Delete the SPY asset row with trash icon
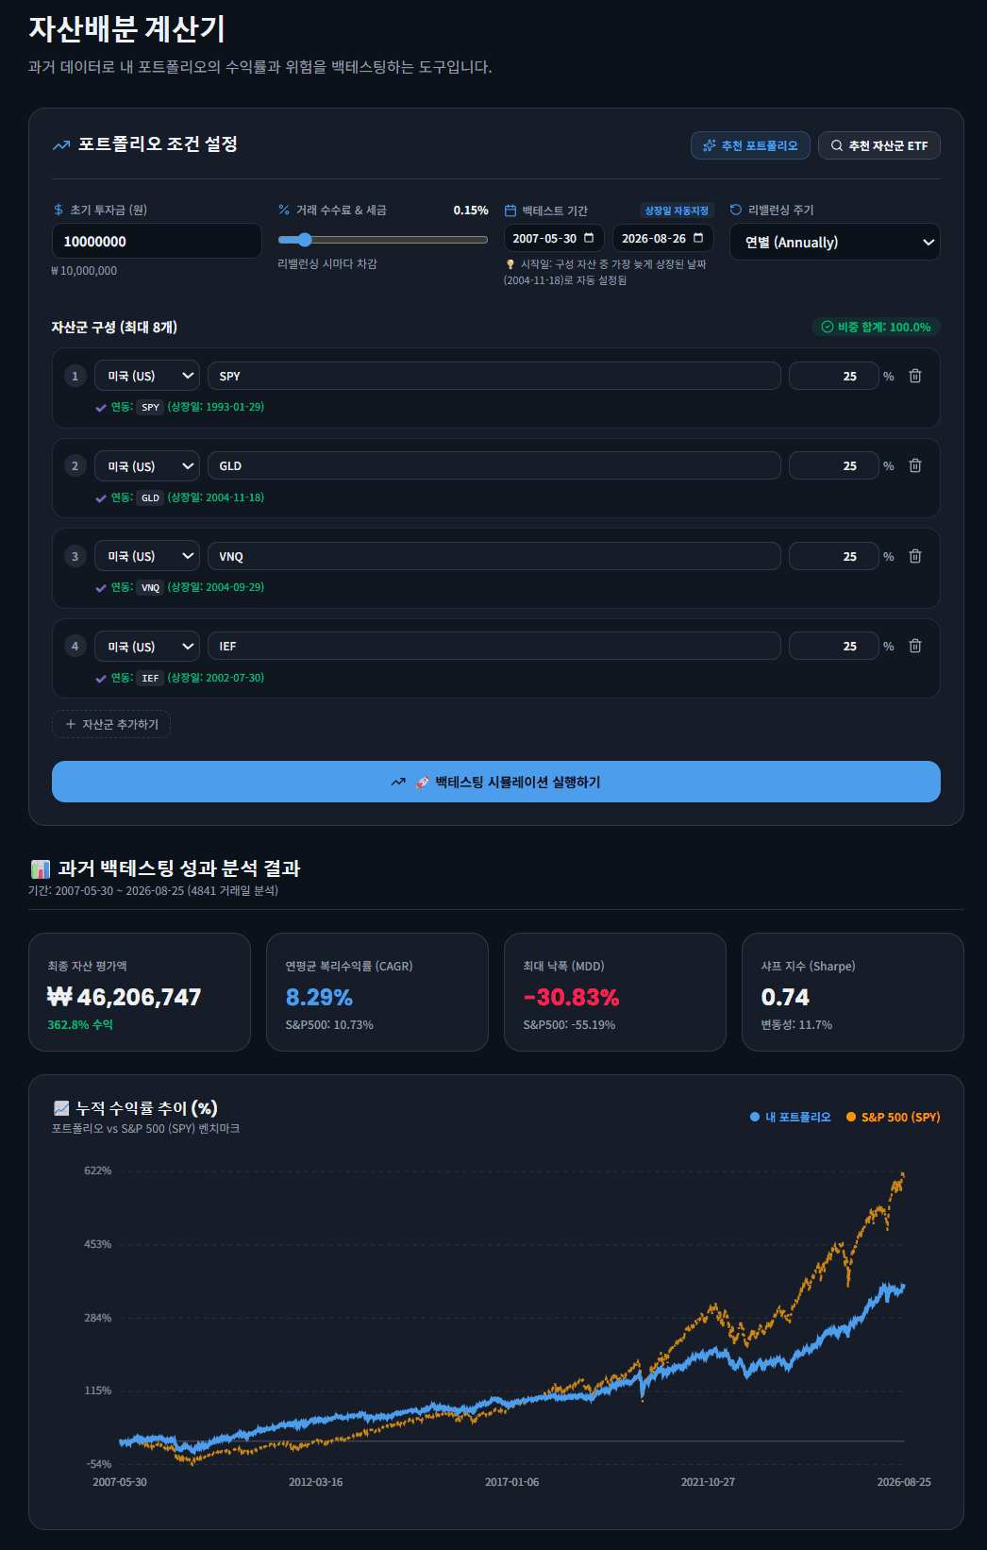987x1550 pixels. (914, 376)
